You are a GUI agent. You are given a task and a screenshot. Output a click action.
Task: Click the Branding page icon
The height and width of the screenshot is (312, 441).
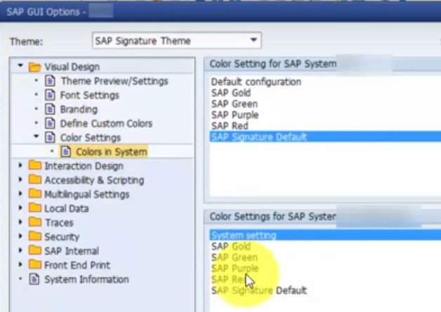[50, 109]
